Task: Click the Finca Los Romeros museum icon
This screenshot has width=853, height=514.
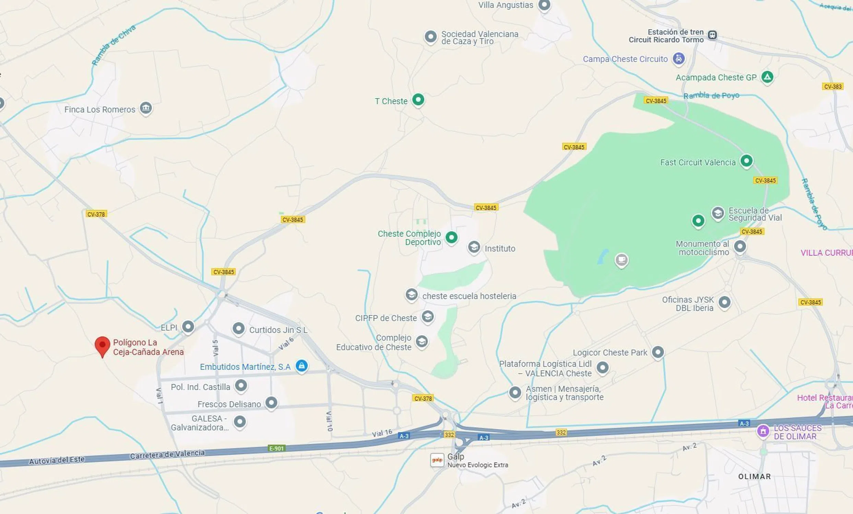Action: point(146,109)
